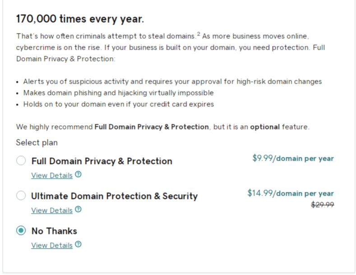Screen dimensions: 356x275
Task: Click the '170,000 times every year' heading
Action: (80, 19)
